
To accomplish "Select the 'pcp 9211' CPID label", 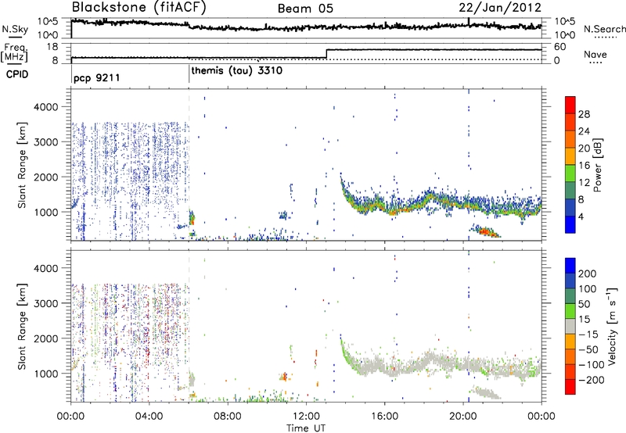I will pyautogui.click(x=96, y=77).
